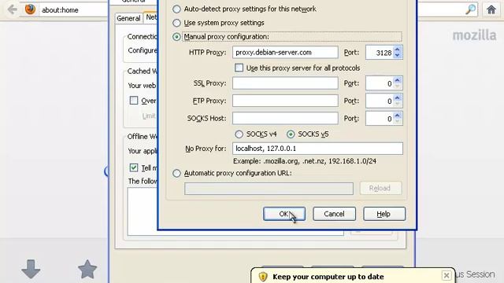Decrease the HTTP Proxy port value
The image size is (504, 283).
pyautogui.click(x=397, y=55)
